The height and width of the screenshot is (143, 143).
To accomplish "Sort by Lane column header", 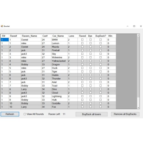I will pos(72,36).
